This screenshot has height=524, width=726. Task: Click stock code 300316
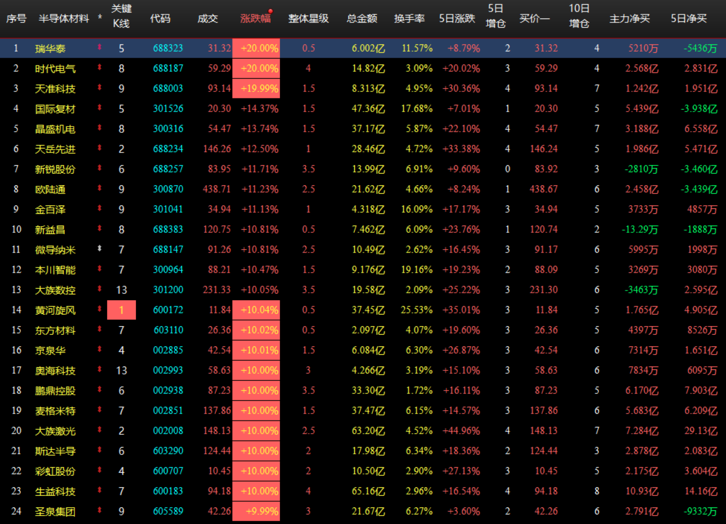coord(168,129)
